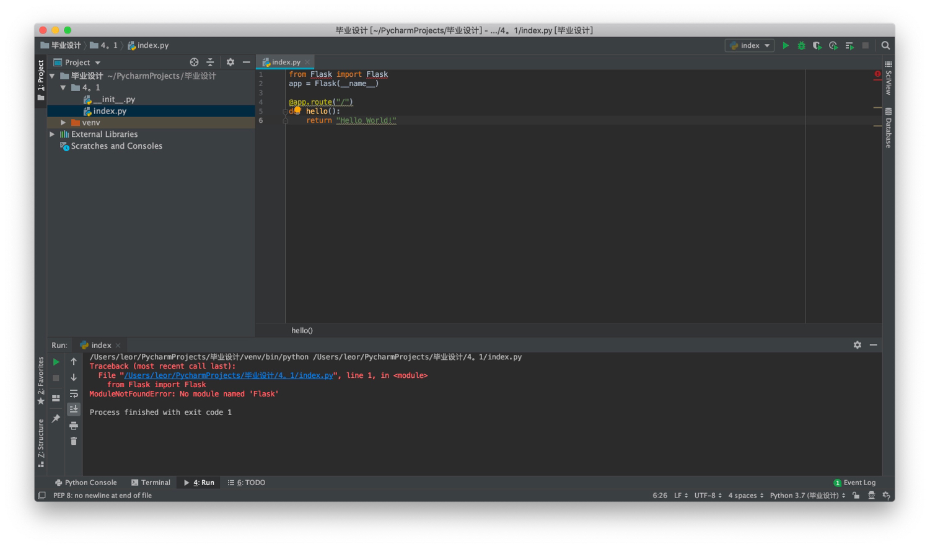Click the Python 3.7 interpreter selector
The height and width of the screenshot is (547, 930).
(807, 496)
